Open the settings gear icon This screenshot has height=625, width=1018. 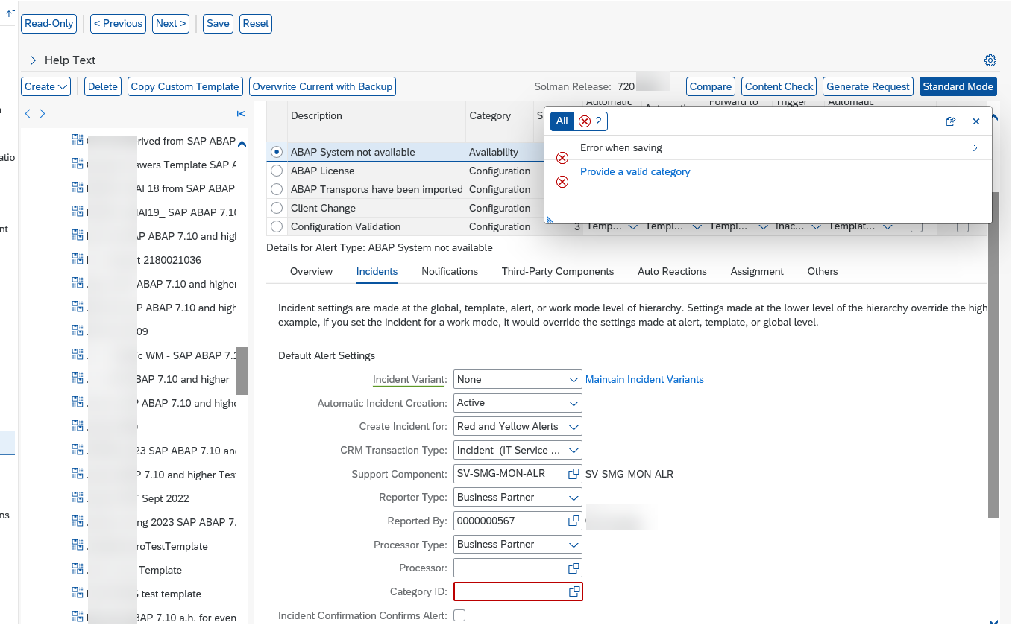[x=990, y=60]
